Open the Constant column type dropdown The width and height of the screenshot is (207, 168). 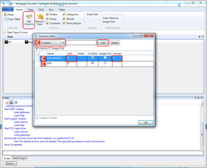point(63,43)
